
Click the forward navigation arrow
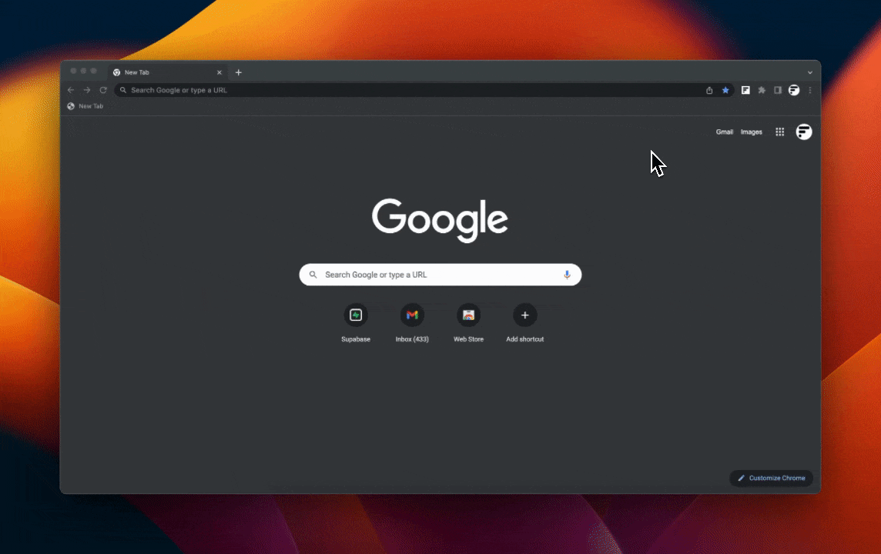click(87, 90)
